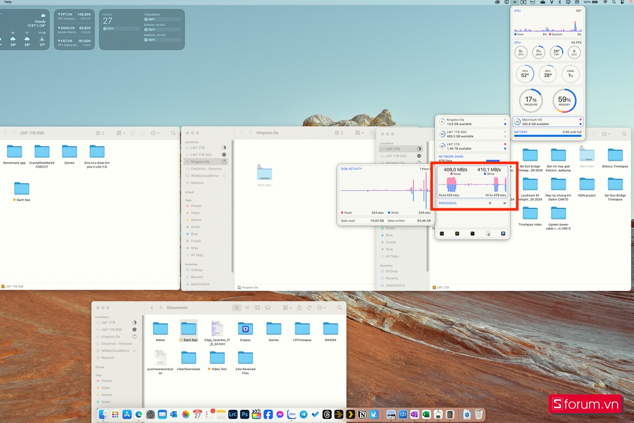Select the Enpass folder in Documents
Image resolution: width=634 pixels, height=423 pixels.
245,332
